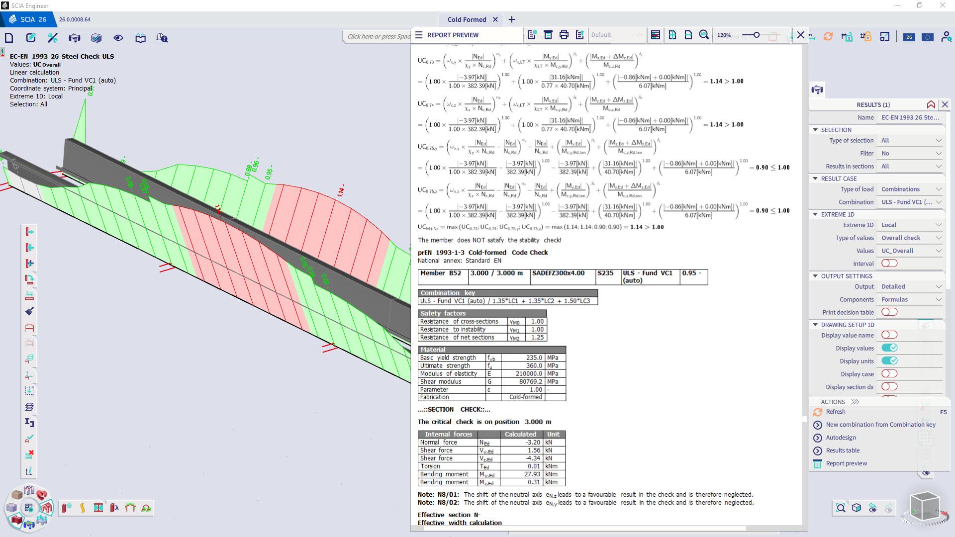
Task: Click the zoom 100% magnifier icon
Action: click(x=704, y=35)
